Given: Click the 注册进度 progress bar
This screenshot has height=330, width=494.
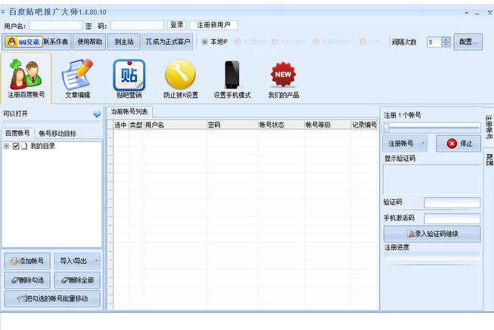Looking at the screenshot, I should 432,257.
